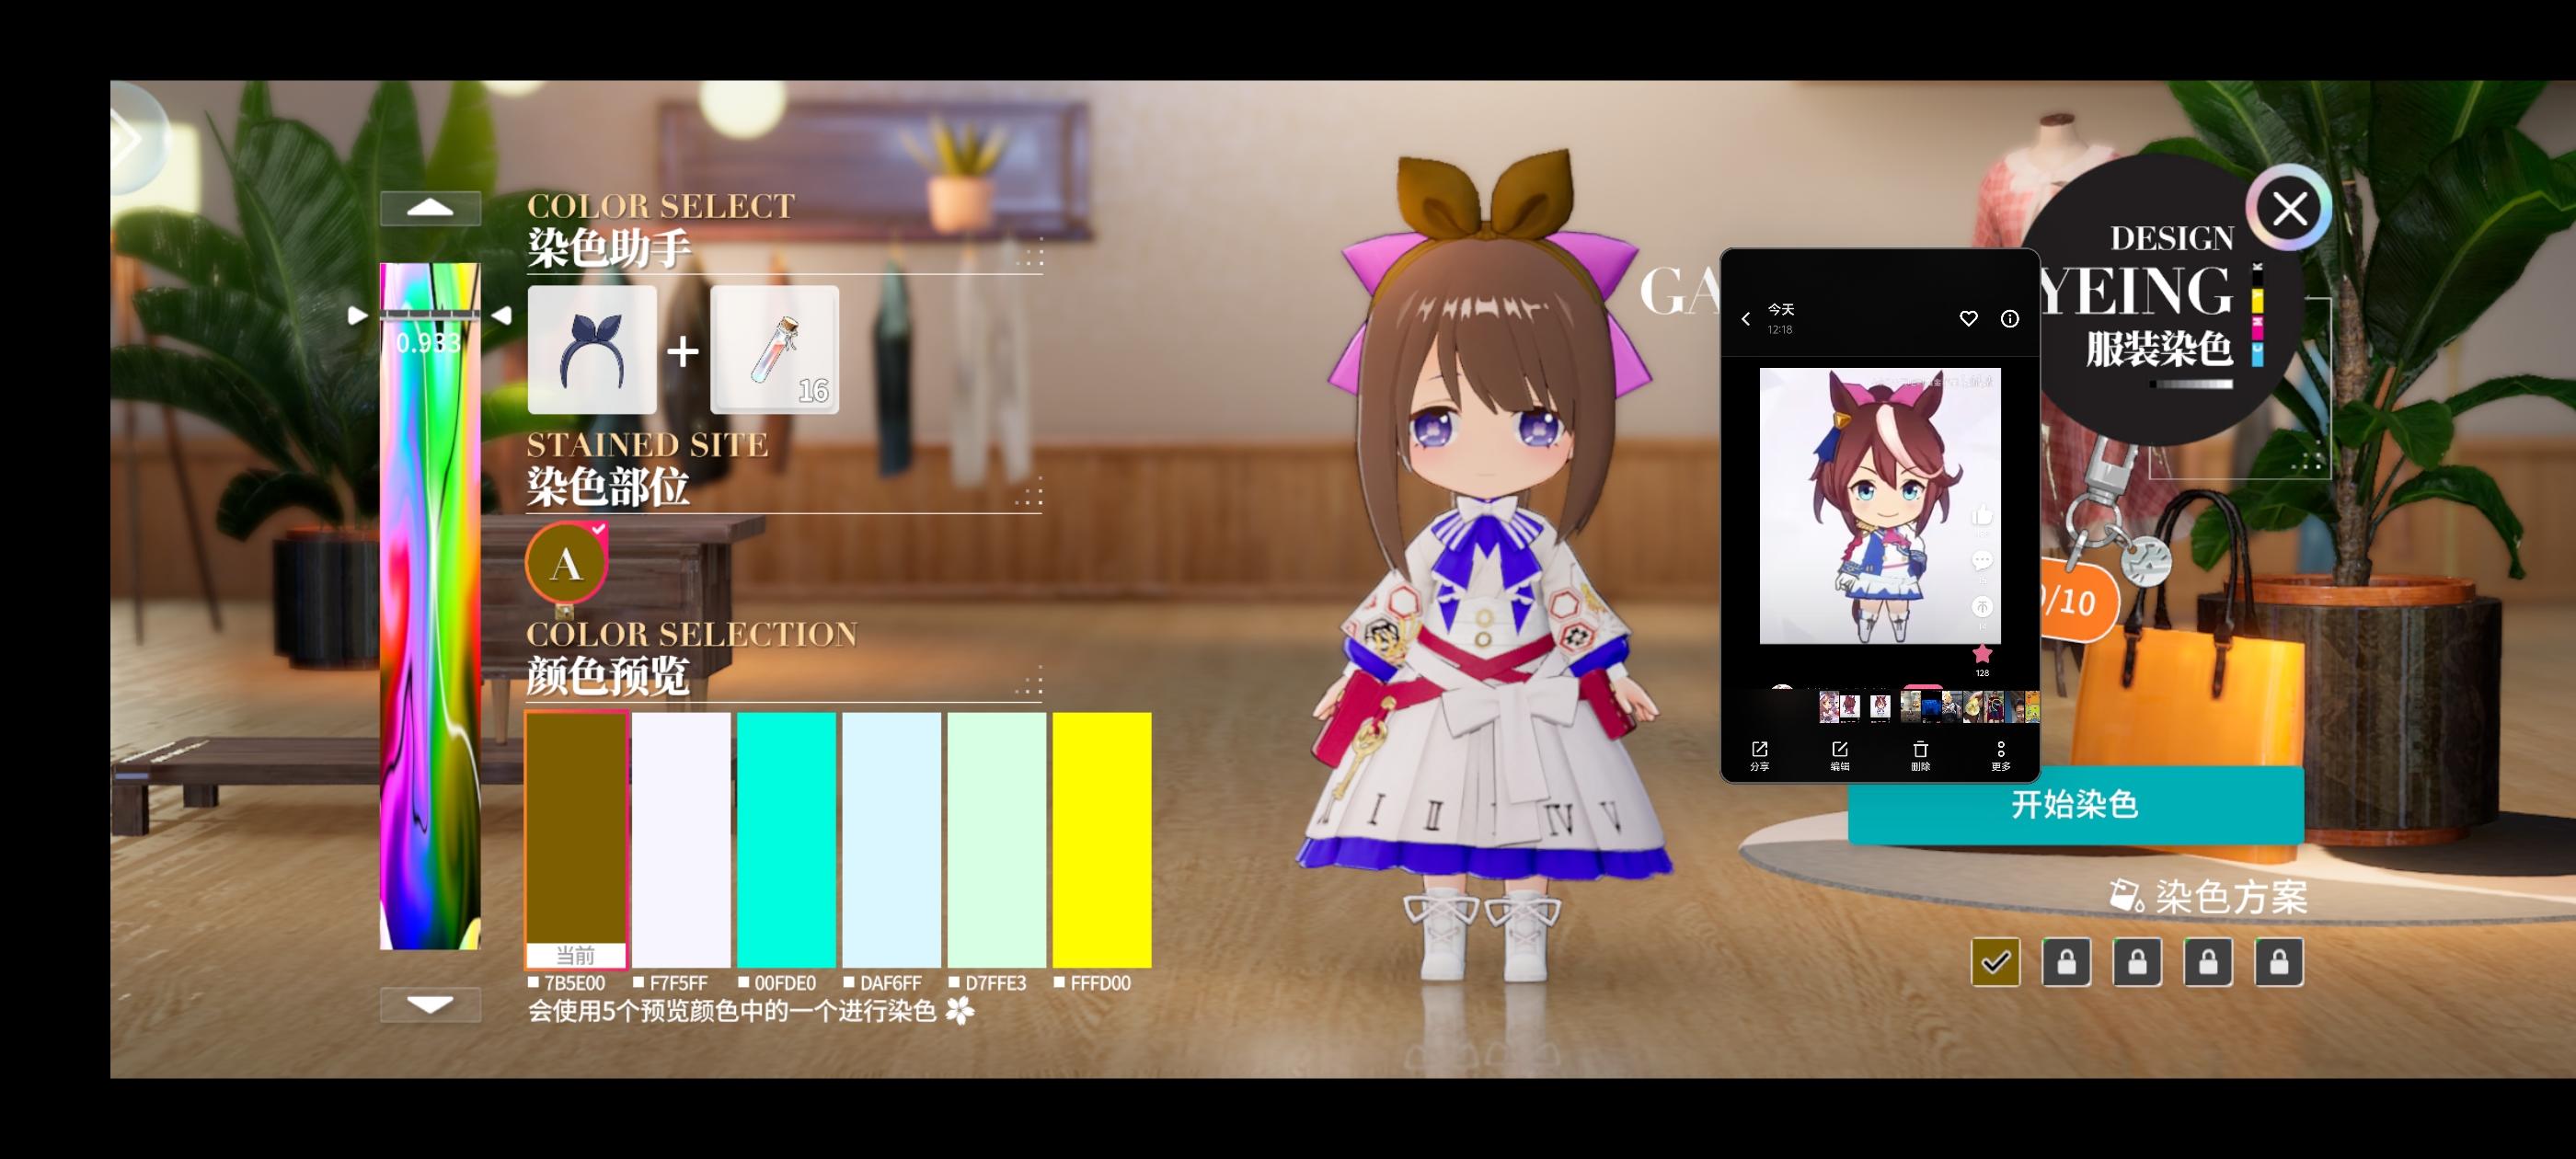Open the 更多 more options icon

pos(2000,754)
